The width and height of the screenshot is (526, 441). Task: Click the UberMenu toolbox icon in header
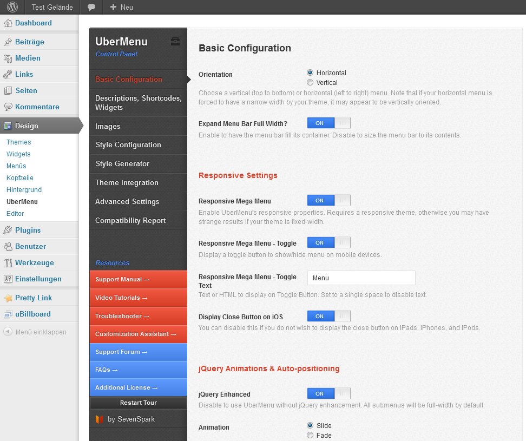[175, 41]
